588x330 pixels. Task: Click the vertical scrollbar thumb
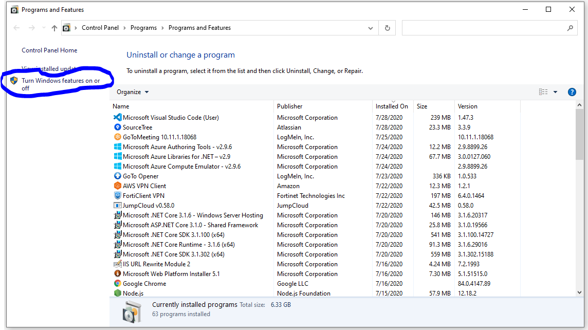point(579,134)
